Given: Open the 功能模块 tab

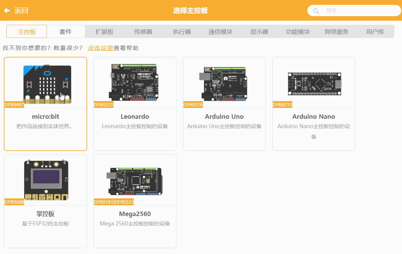Looking at the screenshot, I should coord(298,32).
